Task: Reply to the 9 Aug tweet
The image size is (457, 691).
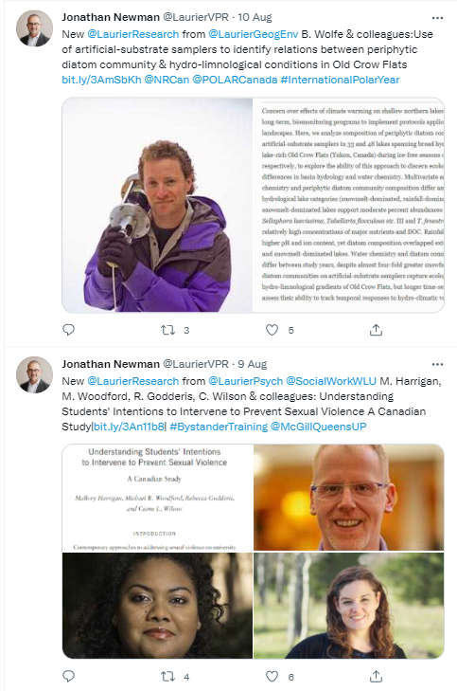Action: (x=69, y=676)
